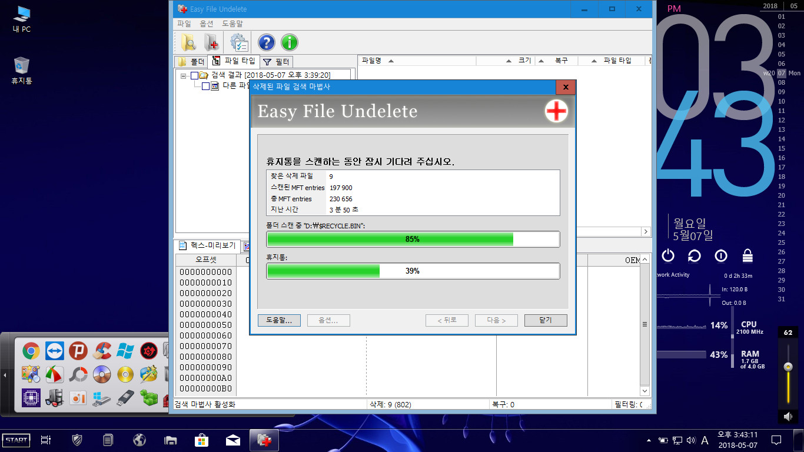The image size is (804, 452).
Task: Open the black red gear dock icon
Action: click(x=148, y=351)
